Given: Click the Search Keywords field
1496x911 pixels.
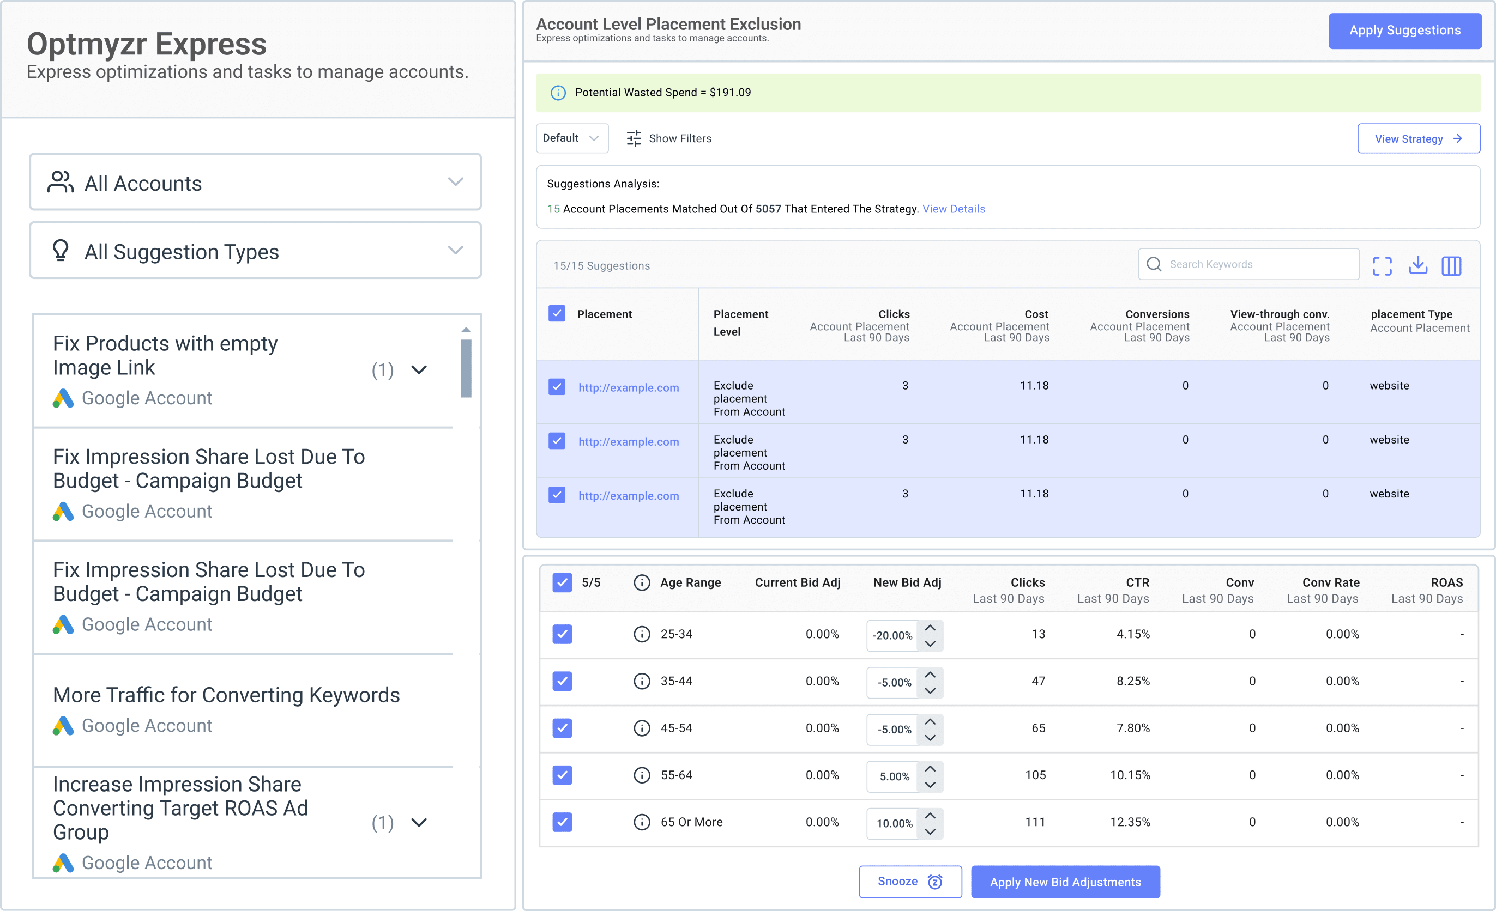Looking at the screenshot, I should [1248, 264].
